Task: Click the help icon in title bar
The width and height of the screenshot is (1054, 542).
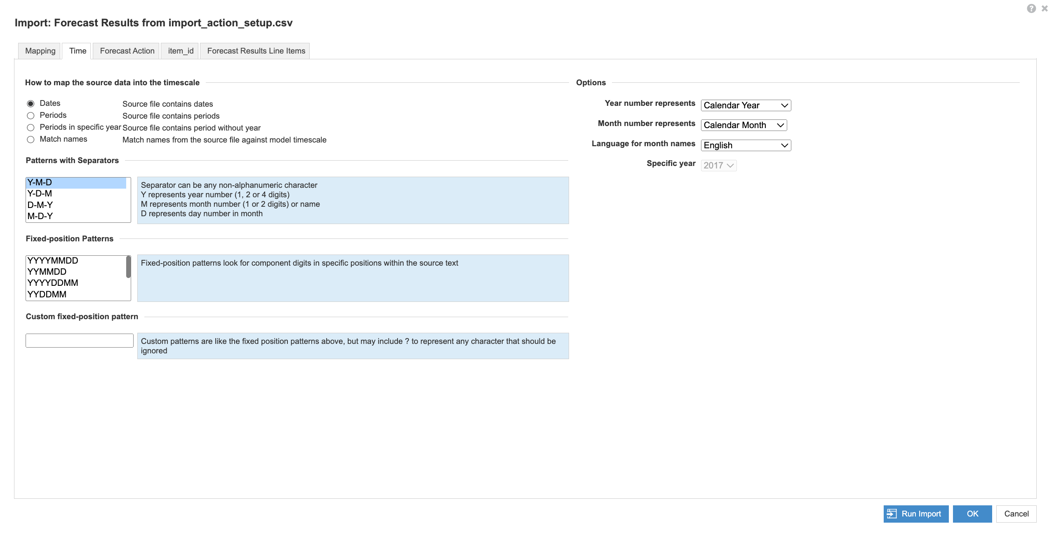Action: (x=1031, y=8)
